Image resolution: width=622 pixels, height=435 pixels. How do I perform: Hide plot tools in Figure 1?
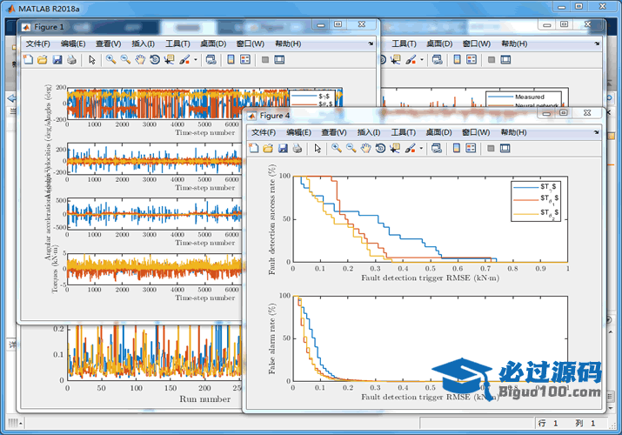point(265,60)
